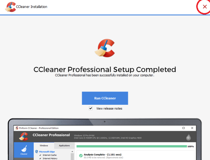This screenshot has height=160, width=210.
Task: Click the green Analysis Complete check icon
Action: point(81,156)
